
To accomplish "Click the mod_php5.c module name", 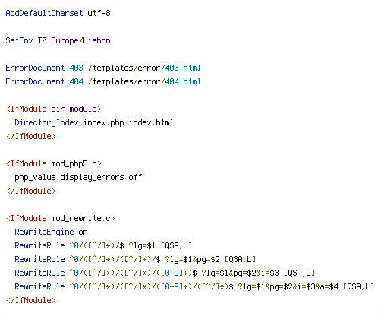I will point(74,163).
